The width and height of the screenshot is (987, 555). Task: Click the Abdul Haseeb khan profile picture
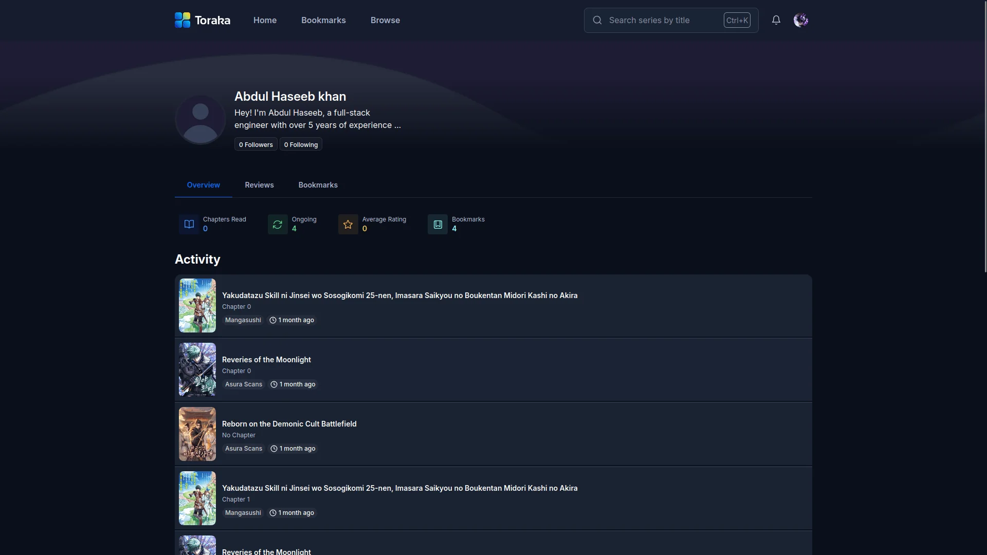[x=200, y=120]
